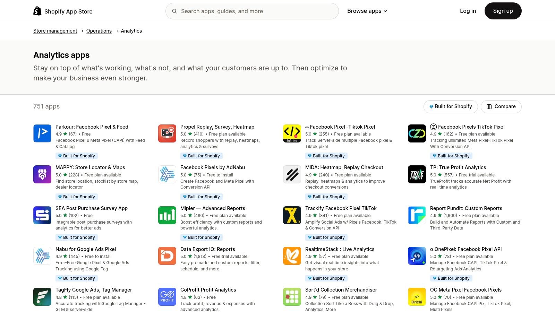Open Nabu for Google Ads Pixel title

click(86, 249)
